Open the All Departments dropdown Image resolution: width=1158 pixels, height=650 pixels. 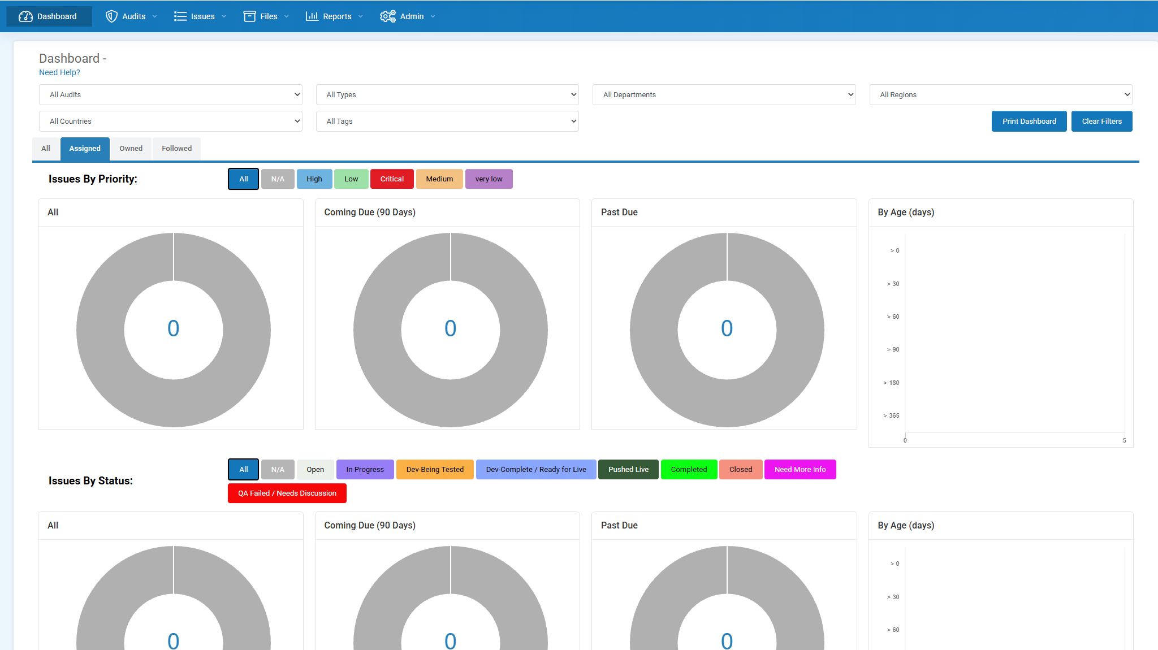(x=724, y=94)
